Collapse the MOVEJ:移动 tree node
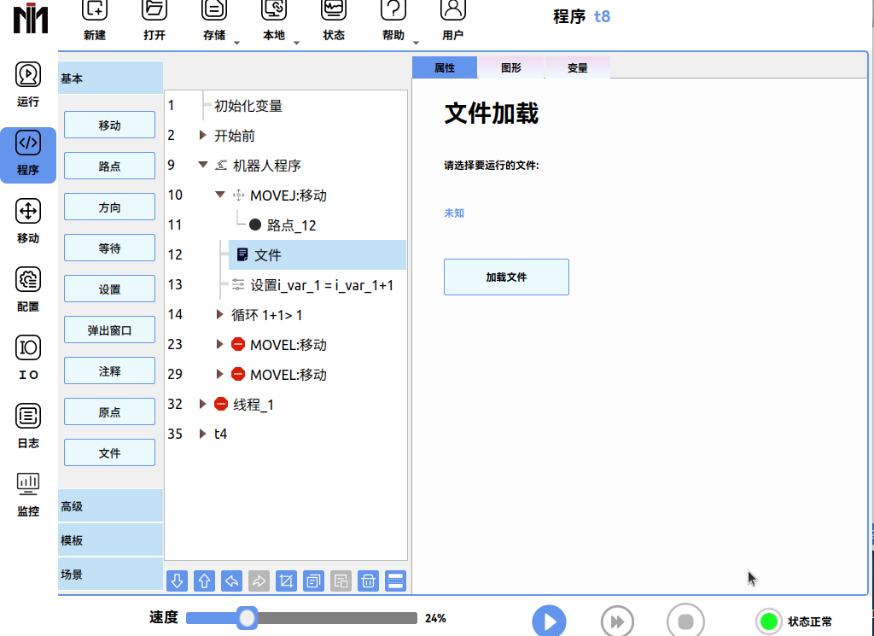Screen dimensions: 874x636 [220, 195]
